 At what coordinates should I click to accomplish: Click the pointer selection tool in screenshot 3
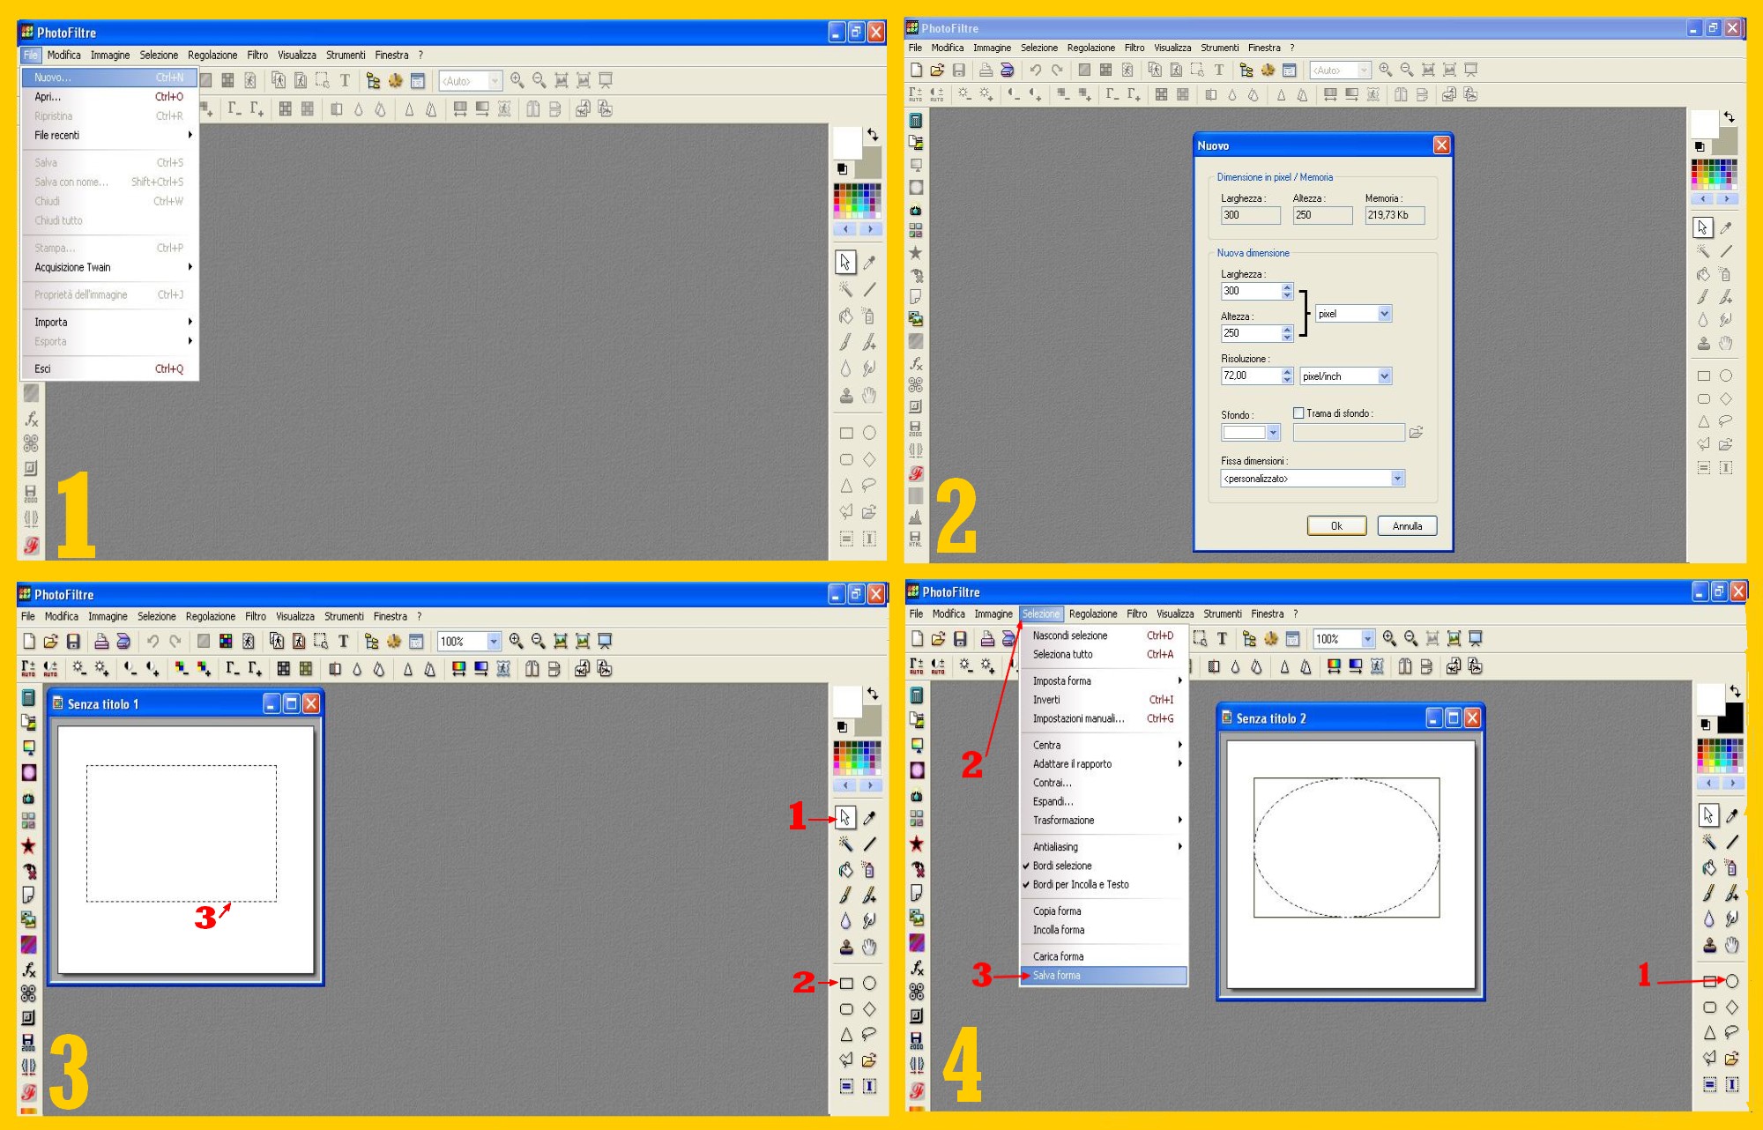tap(844, 818)
